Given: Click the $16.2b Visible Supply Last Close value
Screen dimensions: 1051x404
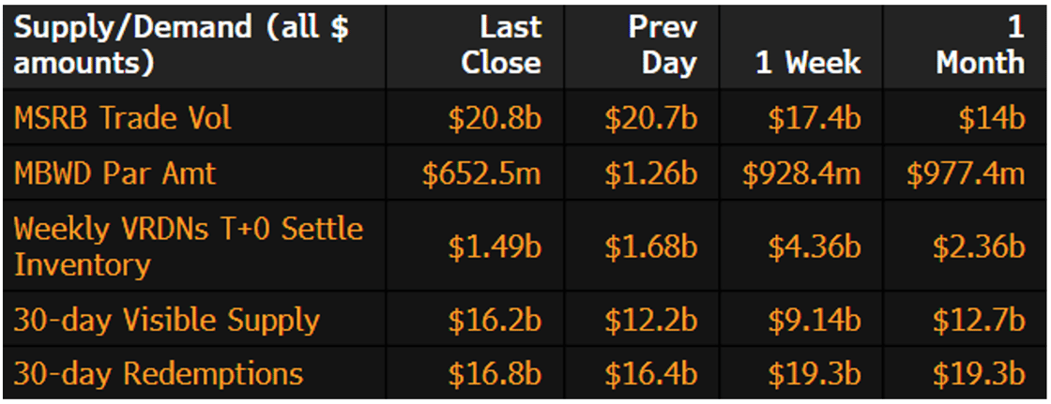Looking at the screenshot, I should point(495,321).
